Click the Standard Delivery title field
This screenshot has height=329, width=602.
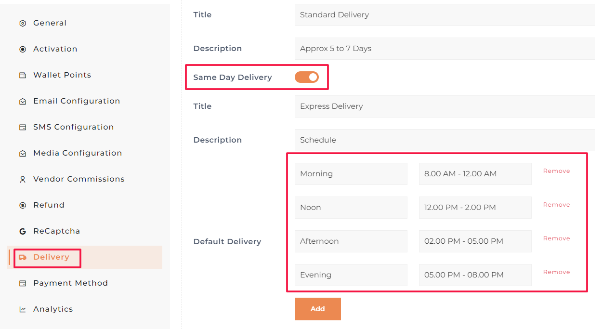pyautogui.click(x=445, y=15)
